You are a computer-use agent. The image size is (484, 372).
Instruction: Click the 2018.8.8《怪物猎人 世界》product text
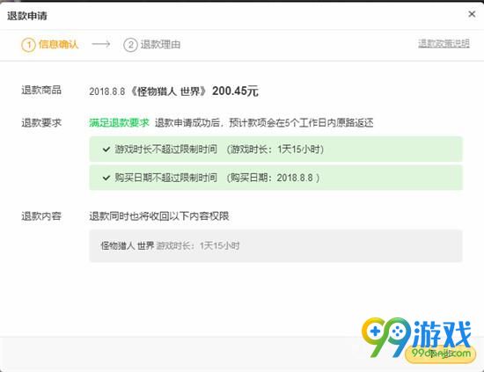pyautogui.click(x=149, y=91)
